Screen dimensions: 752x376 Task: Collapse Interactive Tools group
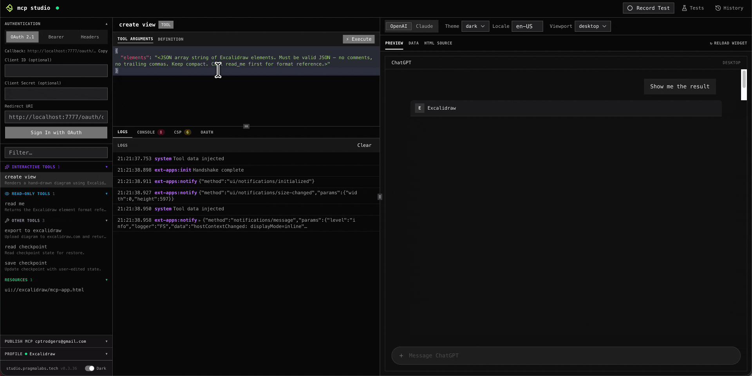[107, 167]
